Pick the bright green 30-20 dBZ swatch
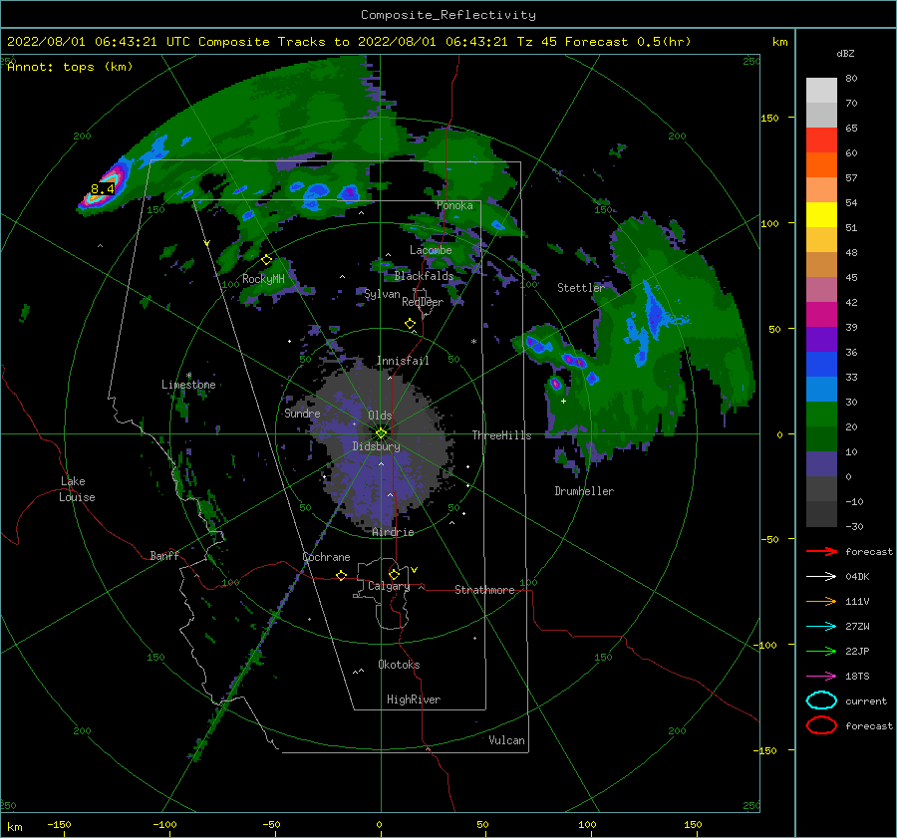This screenshot has height=838, width=897. click(821, 414)
